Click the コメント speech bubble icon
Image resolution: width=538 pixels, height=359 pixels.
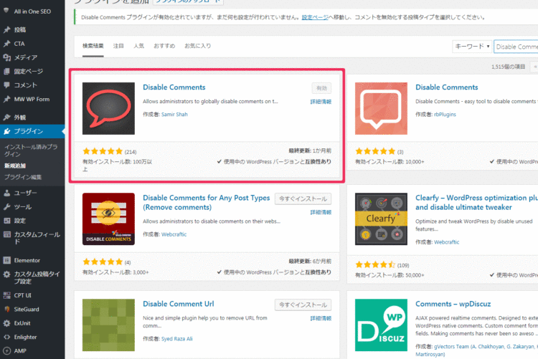[6, 85]
